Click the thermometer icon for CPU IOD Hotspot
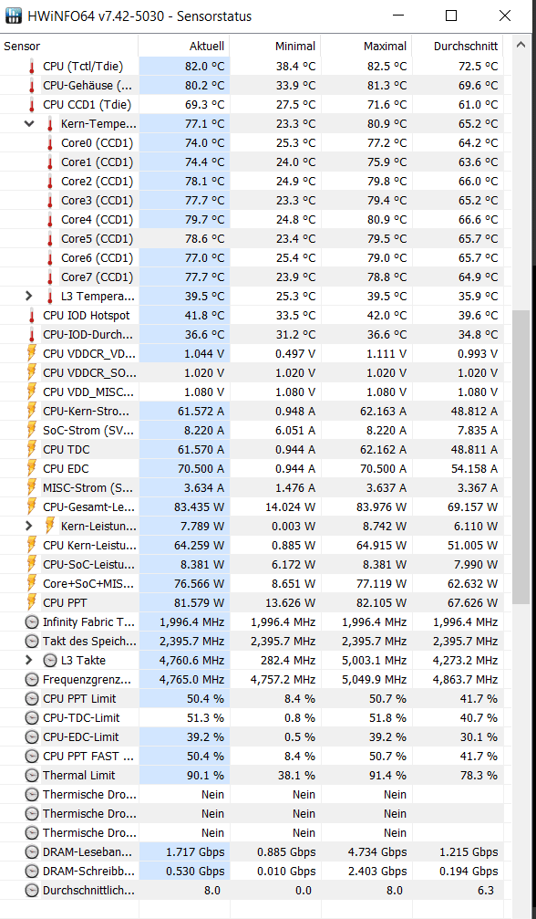 coord(32,316)
